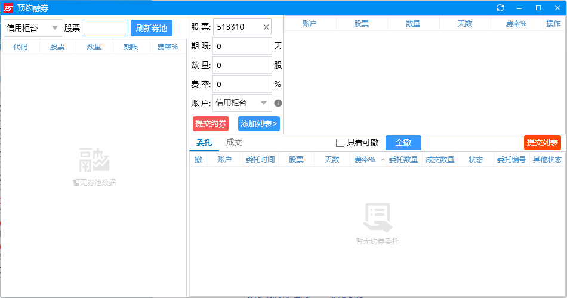Click the 天数 header in the list table
Viewport: 567px width, 298px height.
click(x=465, y=24)
